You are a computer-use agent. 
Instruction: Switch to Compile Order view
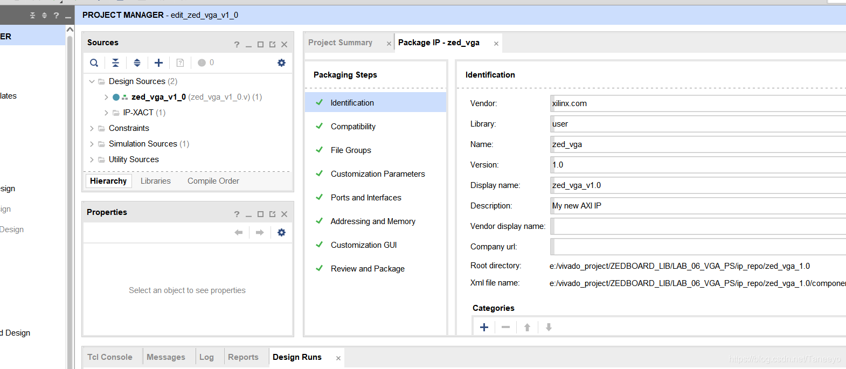pos(213,181)
